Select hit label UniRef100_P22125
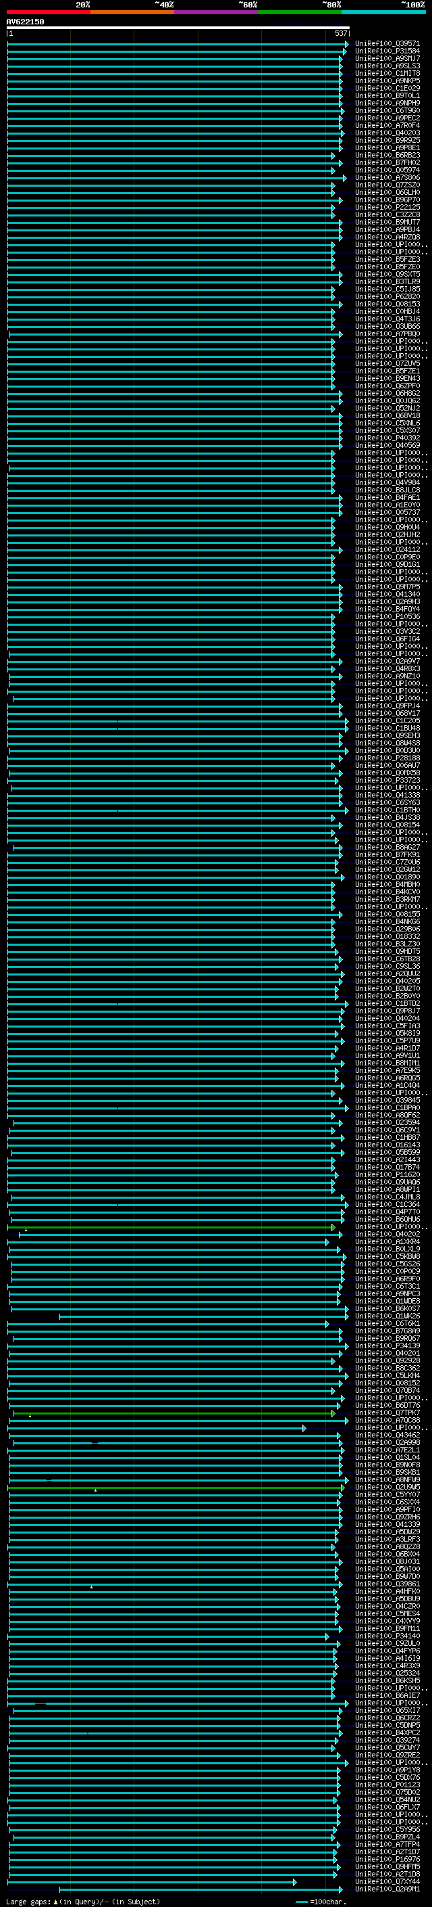The height and width of the screenshot is (1907, 432). [x=387, y=207]
